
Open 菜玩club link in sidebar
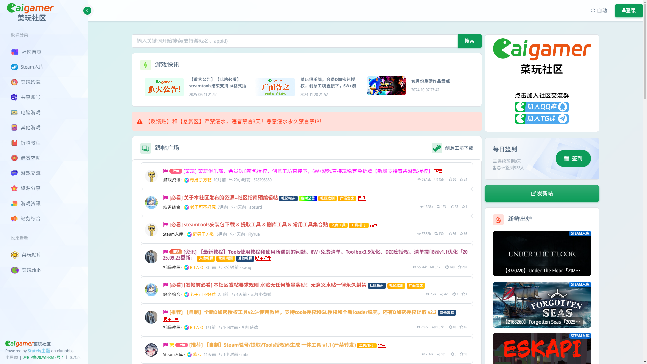pos(31,270)
